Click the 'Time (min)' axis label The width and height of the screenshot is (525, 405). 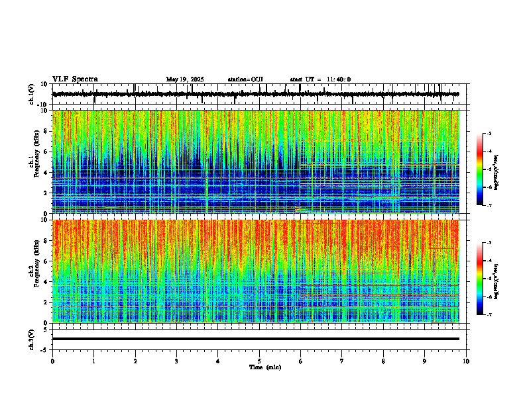pos(265,367)
